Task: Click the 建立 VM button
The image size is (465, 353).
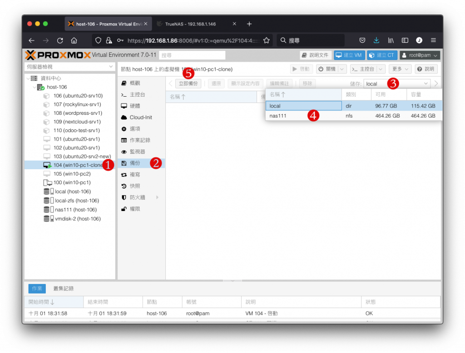Action: 349,55
